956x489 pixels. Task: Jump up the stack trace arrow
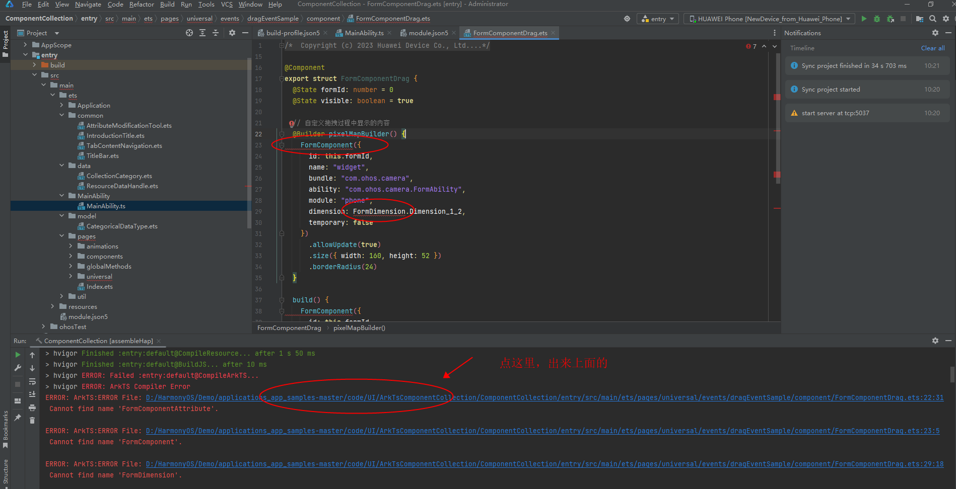(32, 355)
